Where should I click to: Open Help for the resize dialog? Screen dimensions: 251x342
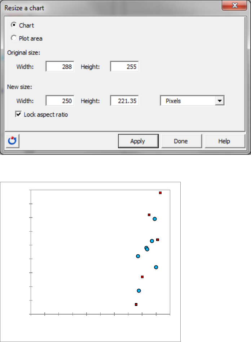(x=225, y=141)
